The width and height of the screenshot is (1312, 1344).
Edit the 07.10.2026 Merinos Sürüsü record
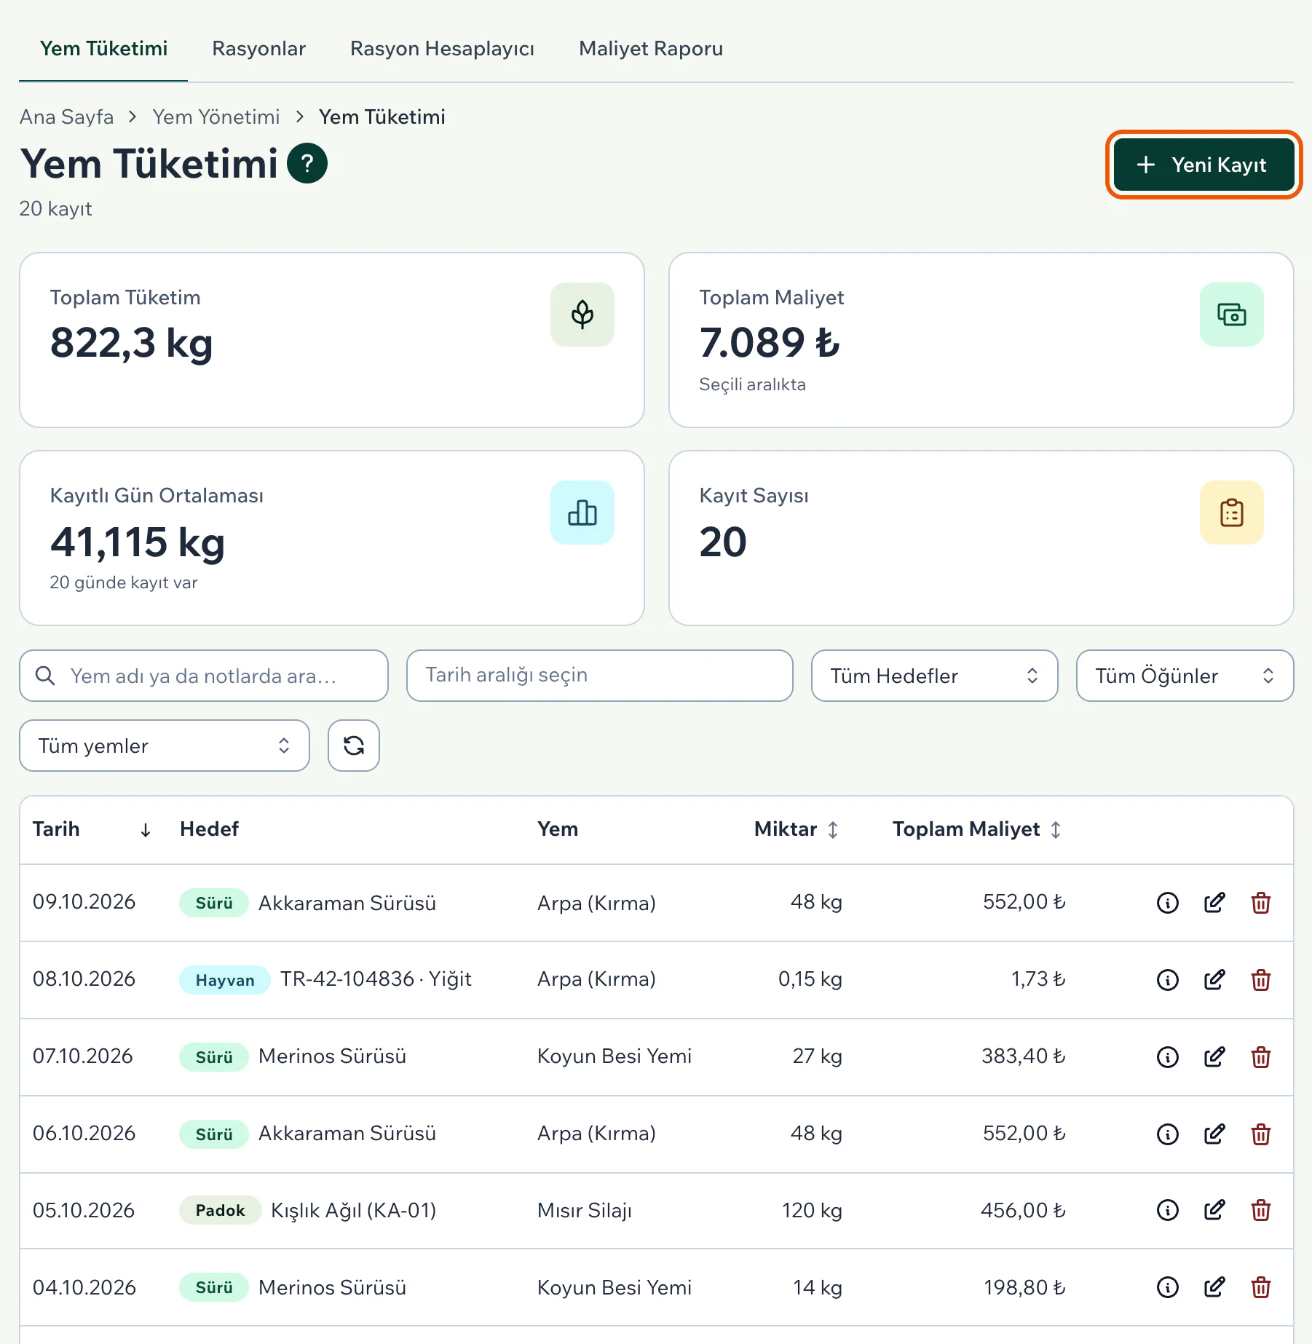coord(1214,1057)
